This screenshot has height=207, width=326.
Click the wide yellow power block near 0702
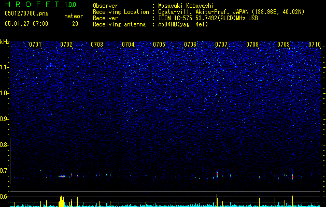pos(62,201)
